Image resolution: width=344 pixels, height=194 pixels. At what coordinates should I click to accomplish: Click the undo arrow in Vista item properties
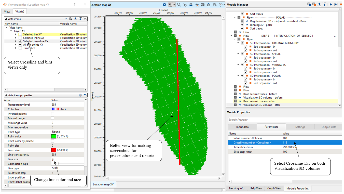point(85,95)
